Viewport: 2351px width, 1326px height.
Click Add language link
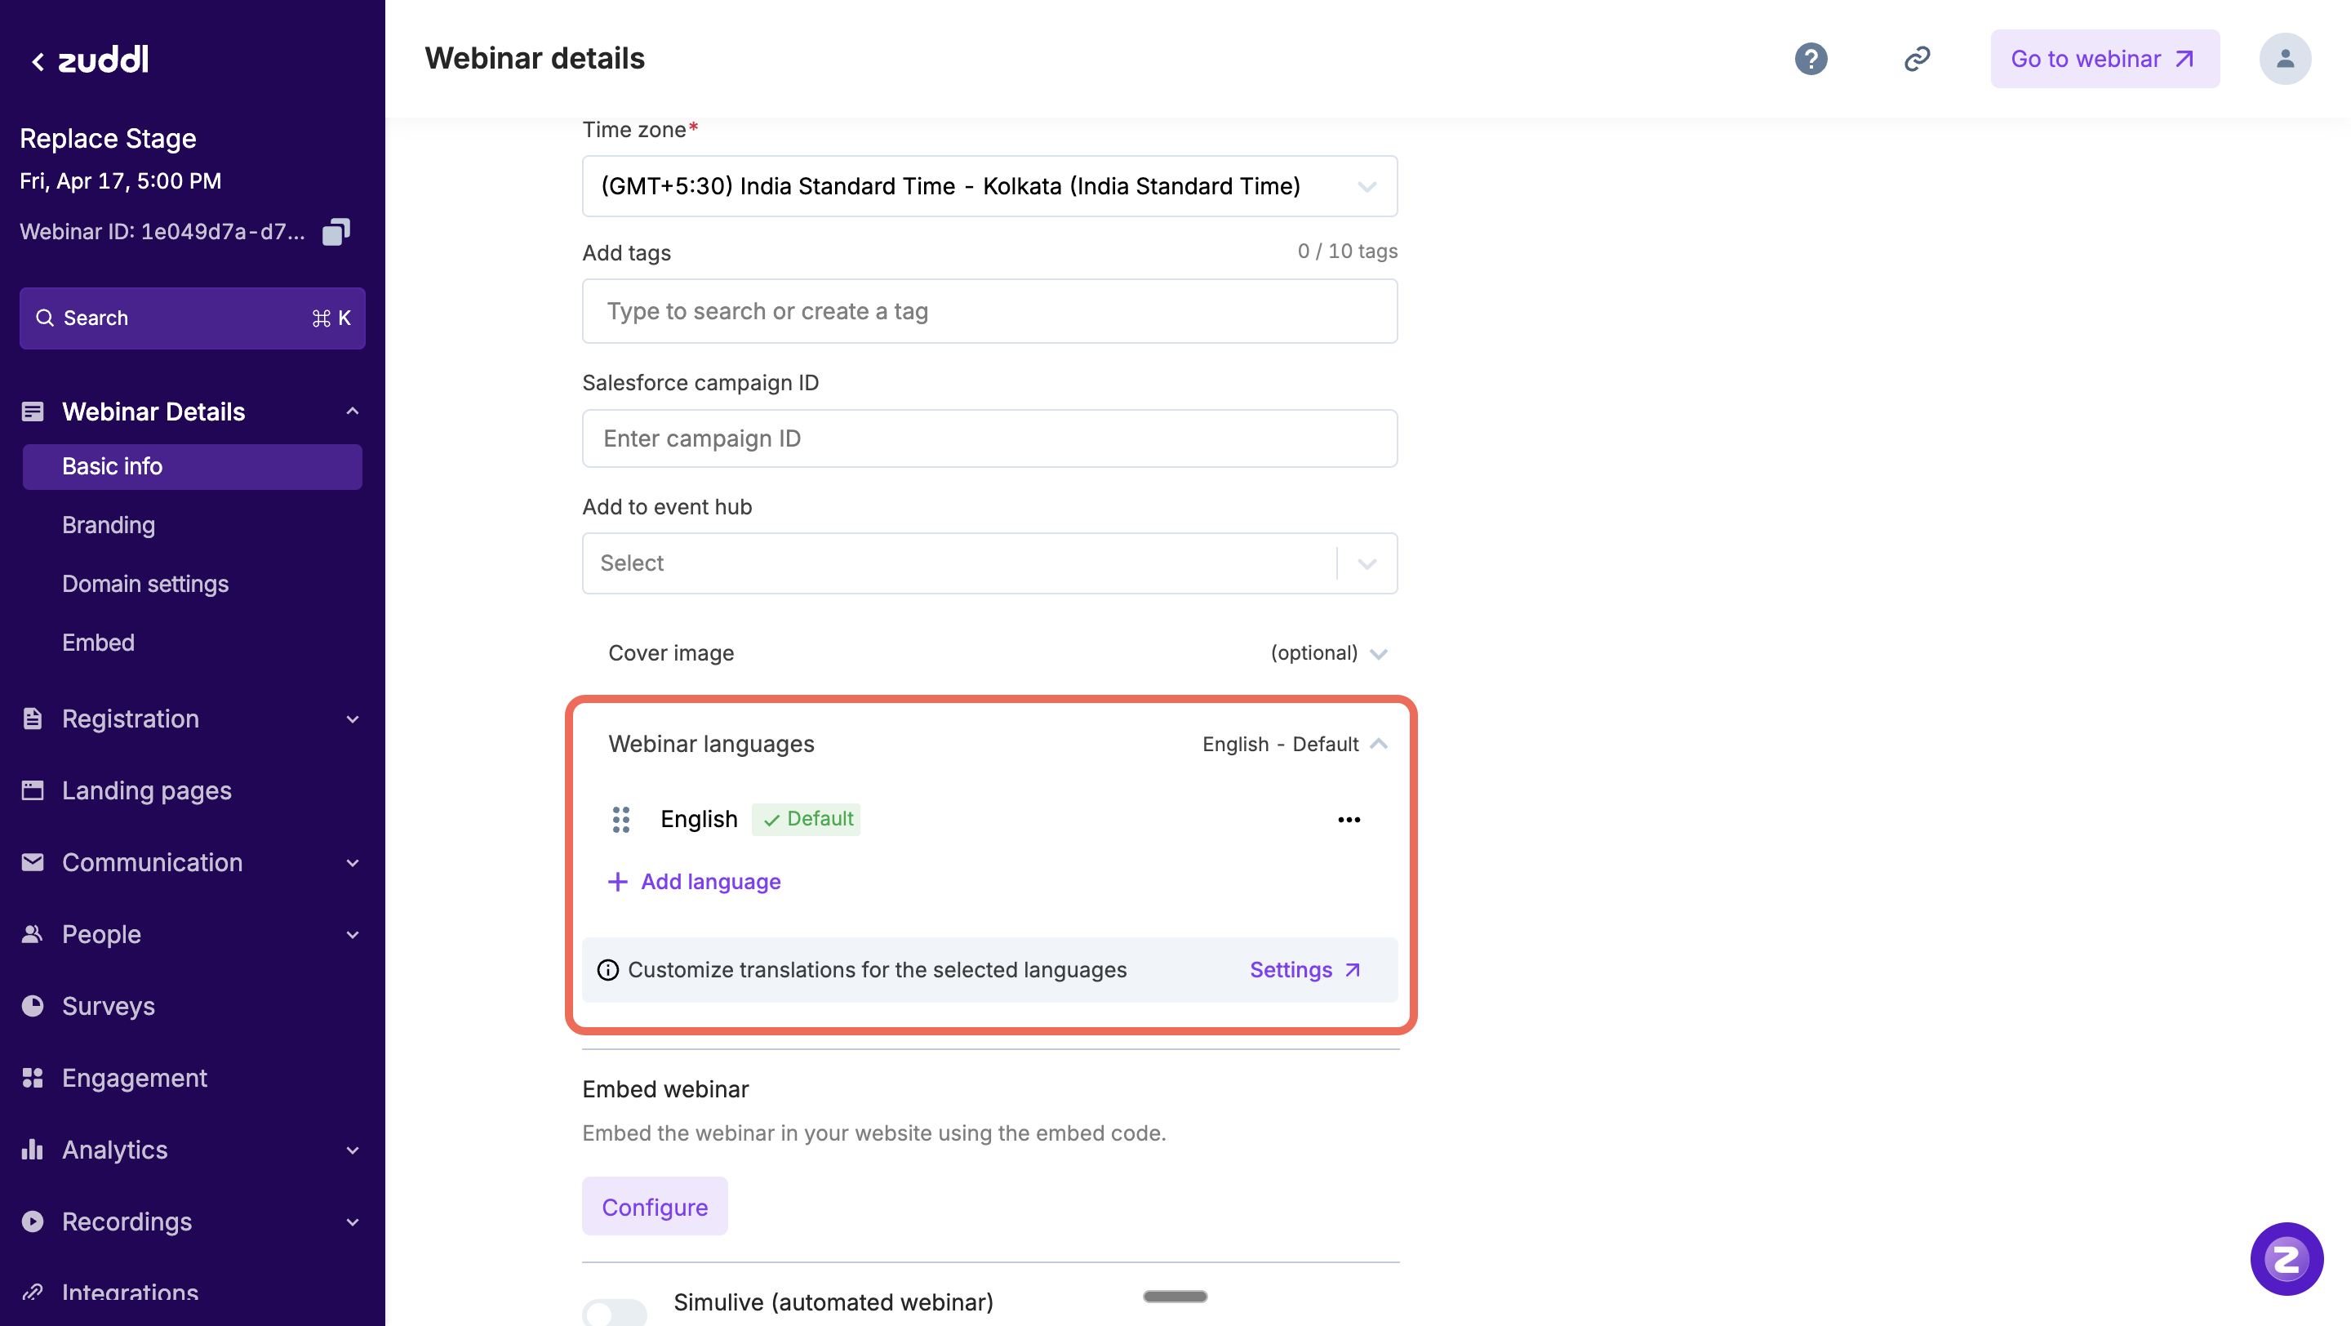(695, 882)
